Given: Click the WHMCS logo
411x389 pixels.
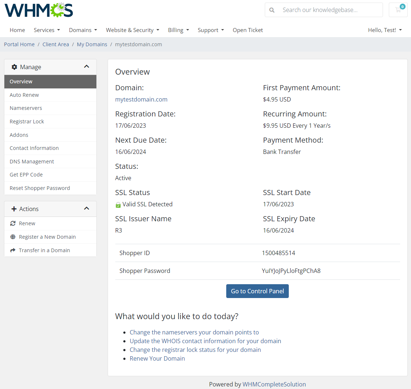Looking at the screenshot, I should (x=39, y=10).
